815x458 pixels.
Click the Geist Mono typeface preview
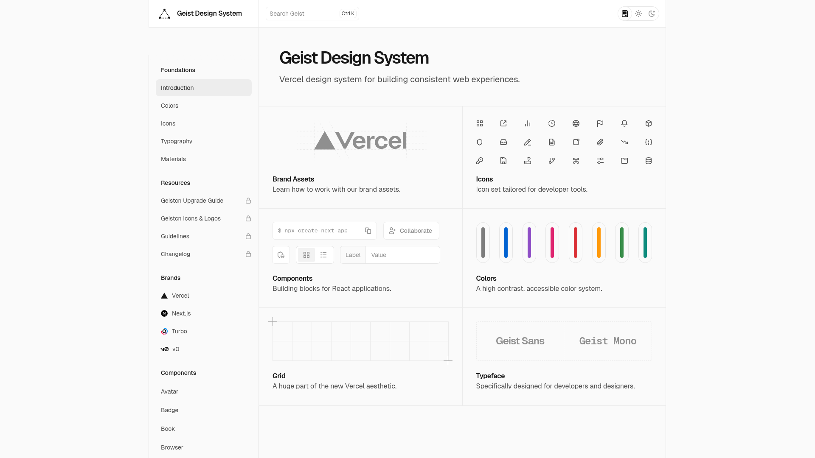click(x=608, y=341)
